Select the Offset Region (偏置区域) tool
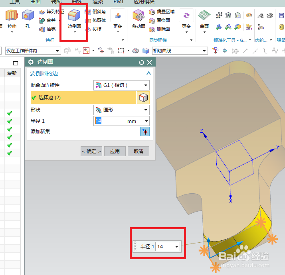The height and width of the screenshot is (275, 285). 162,12
